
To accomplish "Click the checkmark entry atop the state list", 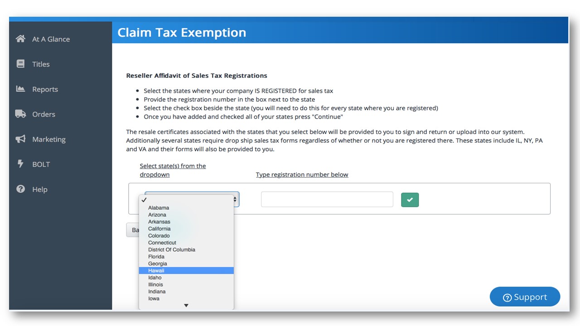I will click(x=144, y=200).
